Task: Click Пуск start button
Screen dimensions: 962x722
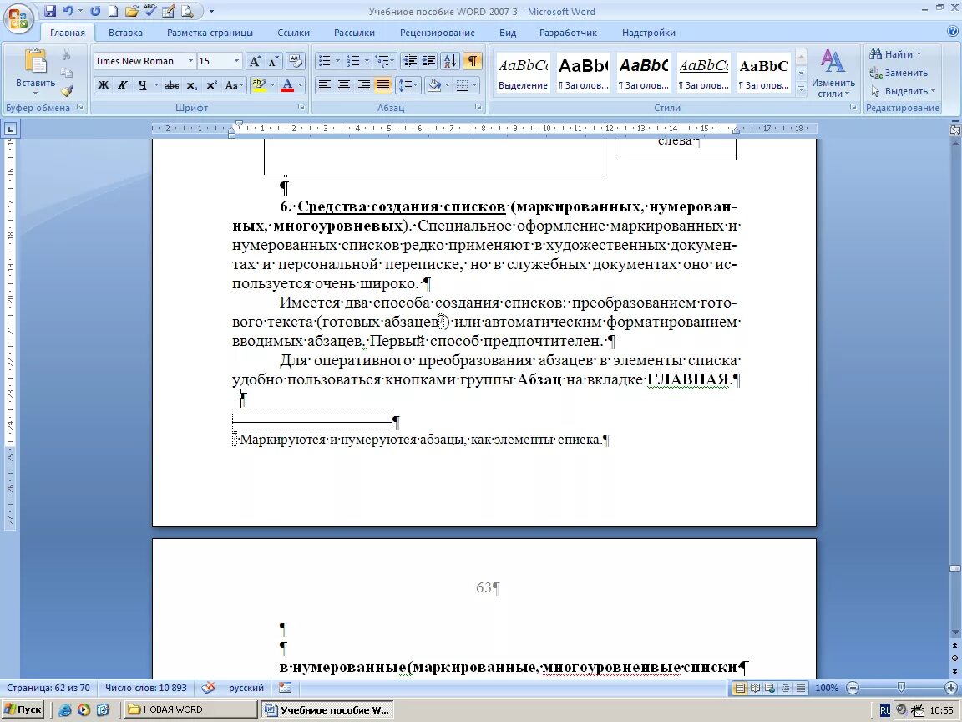Action: coord(24,709)
